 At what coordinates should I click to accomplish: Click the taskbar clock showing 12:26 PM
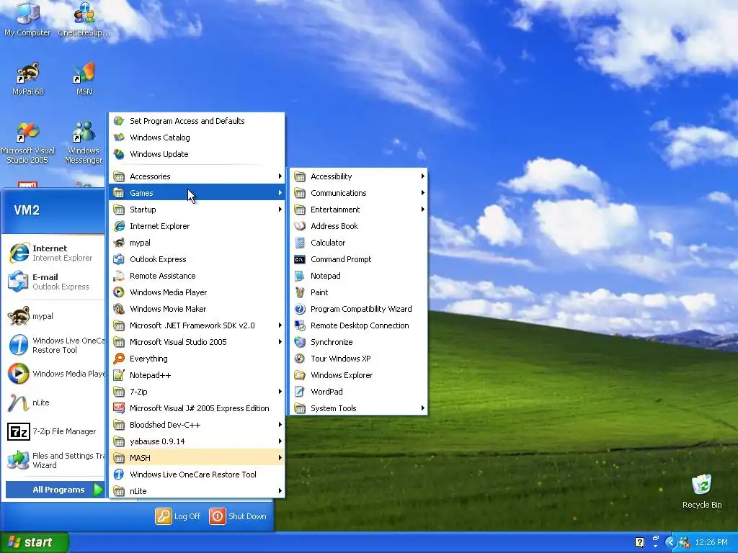click(x=711, y=542)
